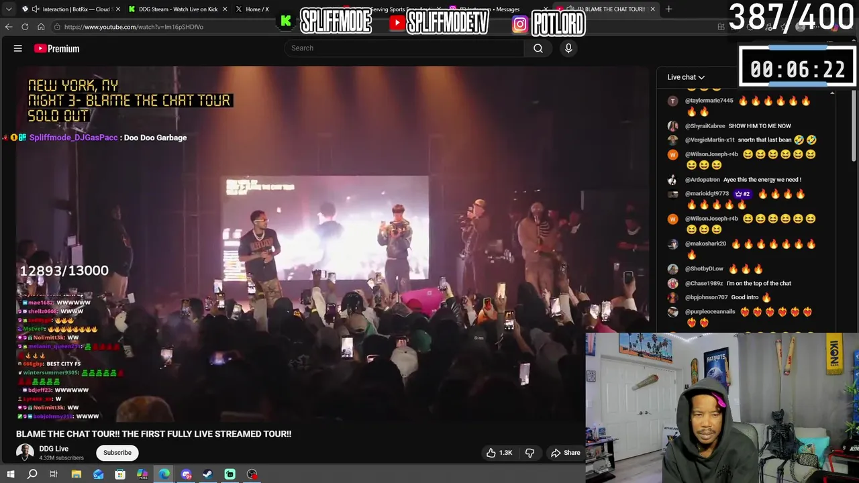The height and width of the screenshot is (483, 859).
Task: Click @purpleoceannails chat username
Action: (x=710, y=312)
